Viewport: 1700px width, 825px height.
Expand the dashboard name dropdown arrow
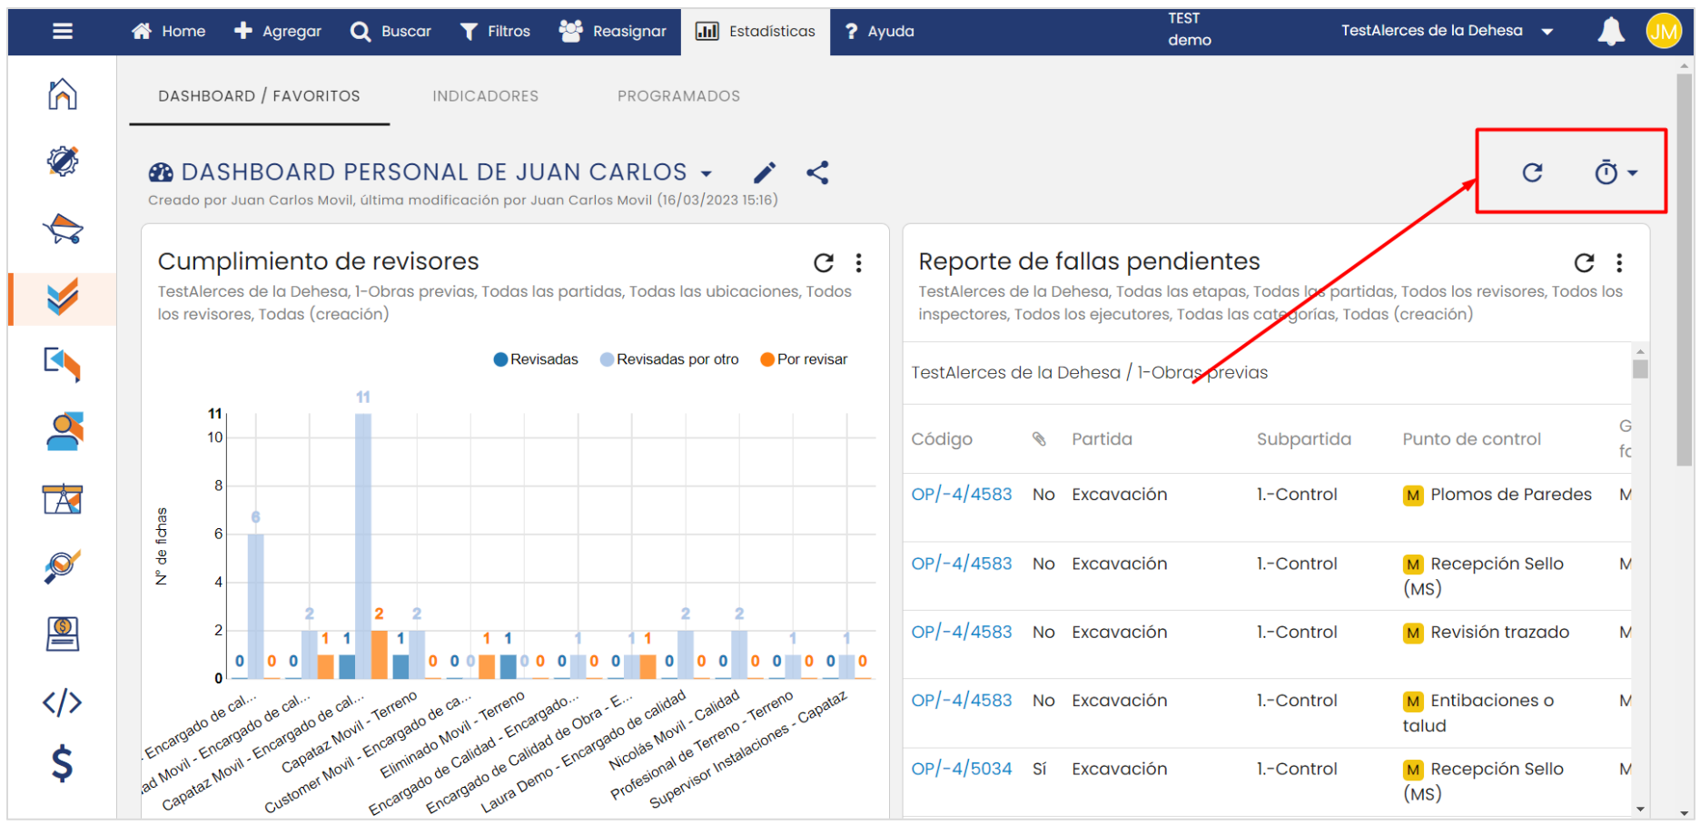(707, 173)
